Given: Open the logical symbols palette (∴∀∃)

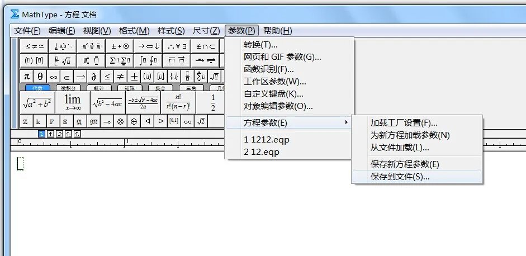Looking at the screenshot, I should pos(177,46).
